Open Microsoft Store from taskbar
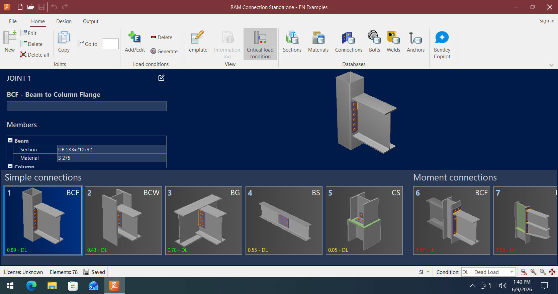558x294 pixels. click(x=73, y=286)
